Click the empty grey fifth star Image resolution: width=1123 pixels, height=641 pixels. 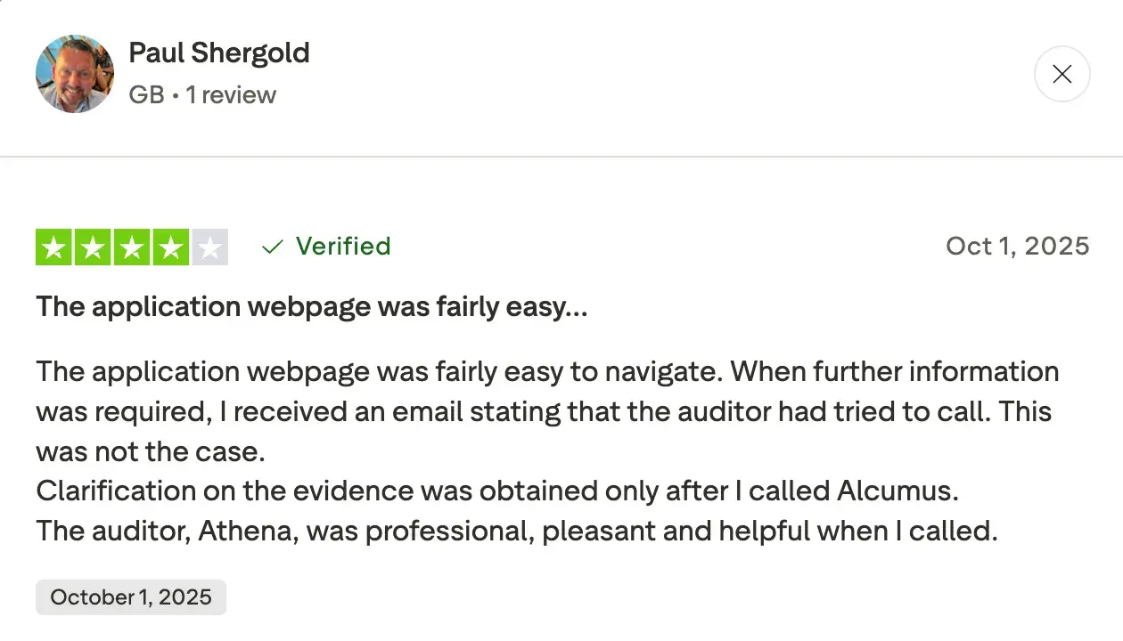click(x=209, y=247)
